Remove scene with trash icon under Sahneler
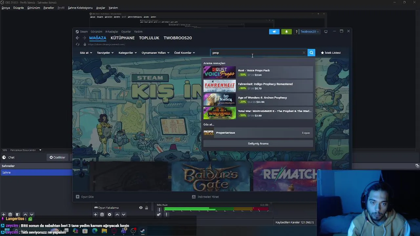Image resolution: width=420 pixels, height=236 pixels. point(10,215)
